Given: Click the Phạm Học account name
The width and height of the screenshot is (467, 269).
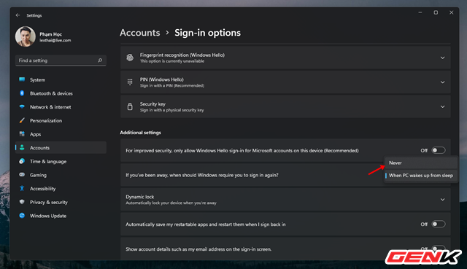Looking at the screenshot, I should (50, 34).
